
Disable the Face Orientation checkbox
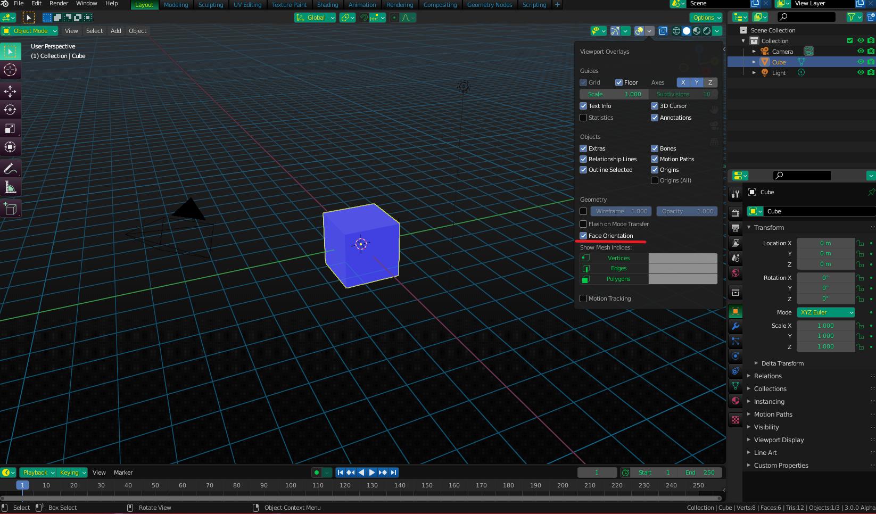tap(583, 236)
